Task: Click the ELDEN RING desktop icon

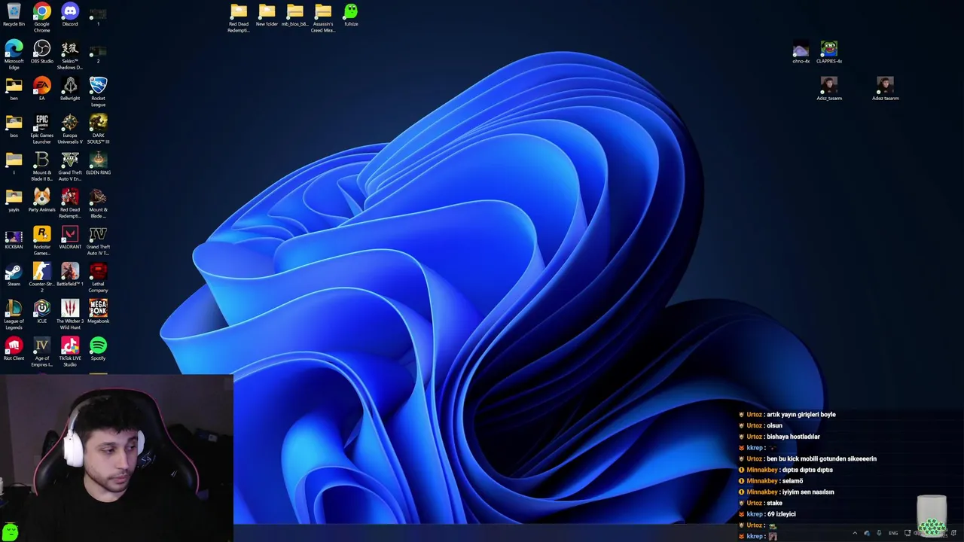Action: [x=98, y=163]
